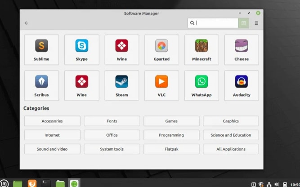Browse the Internet category
Screen dimensions: 300x187
52,135
